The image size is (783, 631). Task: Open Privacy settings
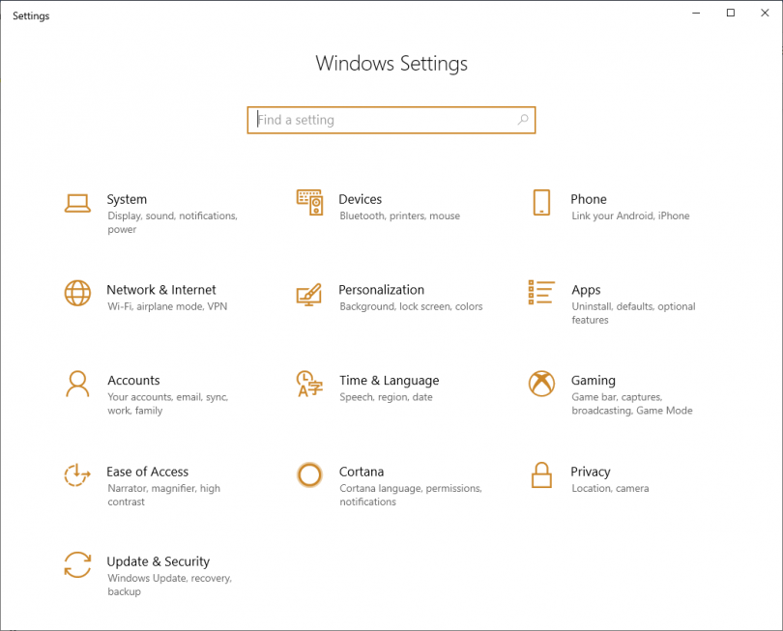(591, 472)
